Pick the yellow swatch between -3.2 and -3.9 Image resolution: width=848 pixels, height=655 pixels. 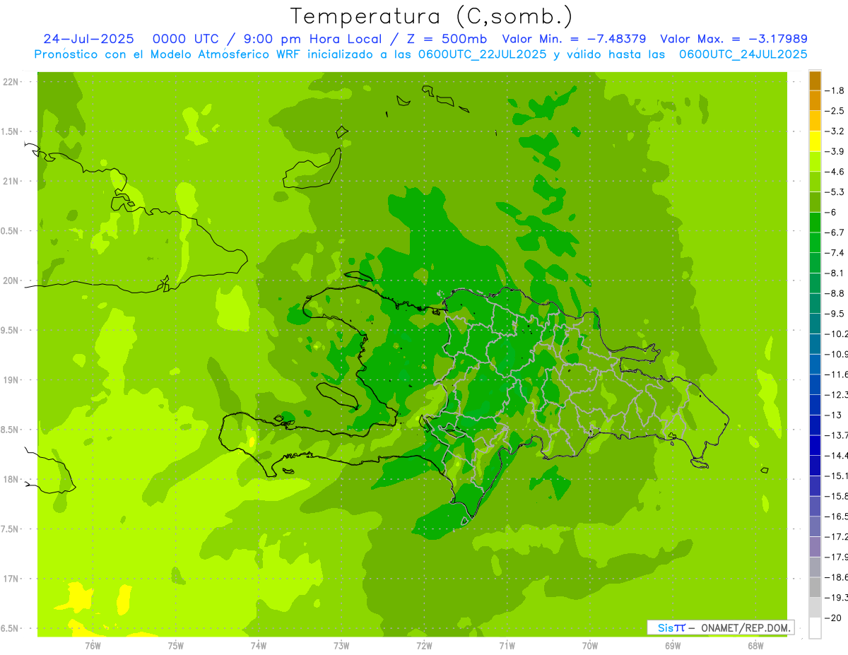[815, 141]
